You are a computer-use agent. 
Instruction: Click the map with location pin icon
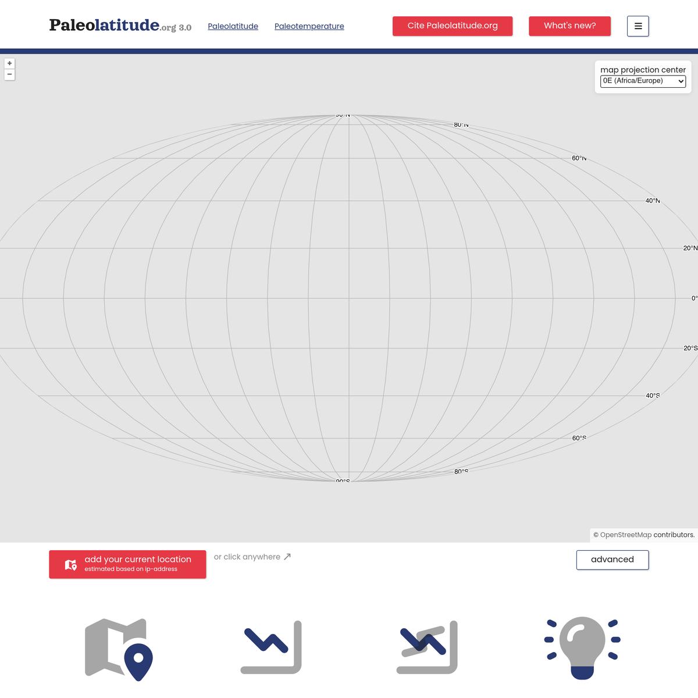point(119,649)
